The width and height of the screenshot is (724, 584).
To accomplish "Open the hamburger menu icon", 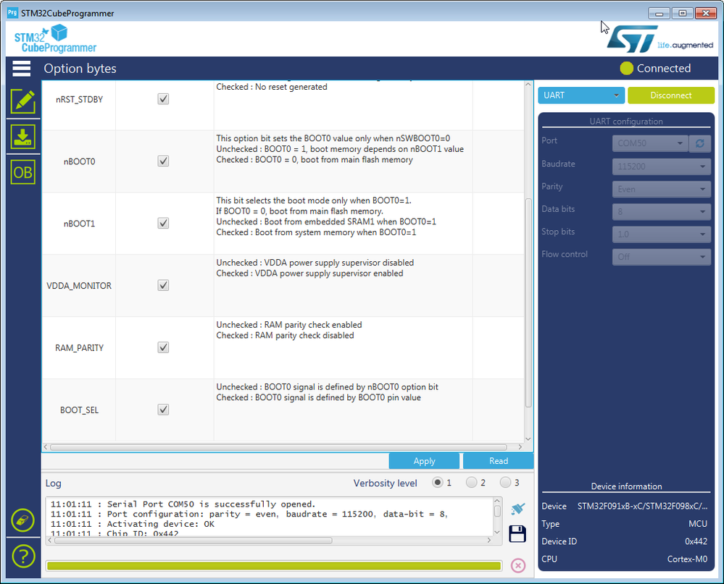I will click(x=22, y=68).
